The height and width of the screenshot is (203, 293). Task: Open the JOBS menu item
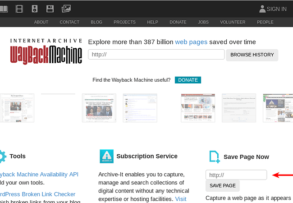point(203,22)
